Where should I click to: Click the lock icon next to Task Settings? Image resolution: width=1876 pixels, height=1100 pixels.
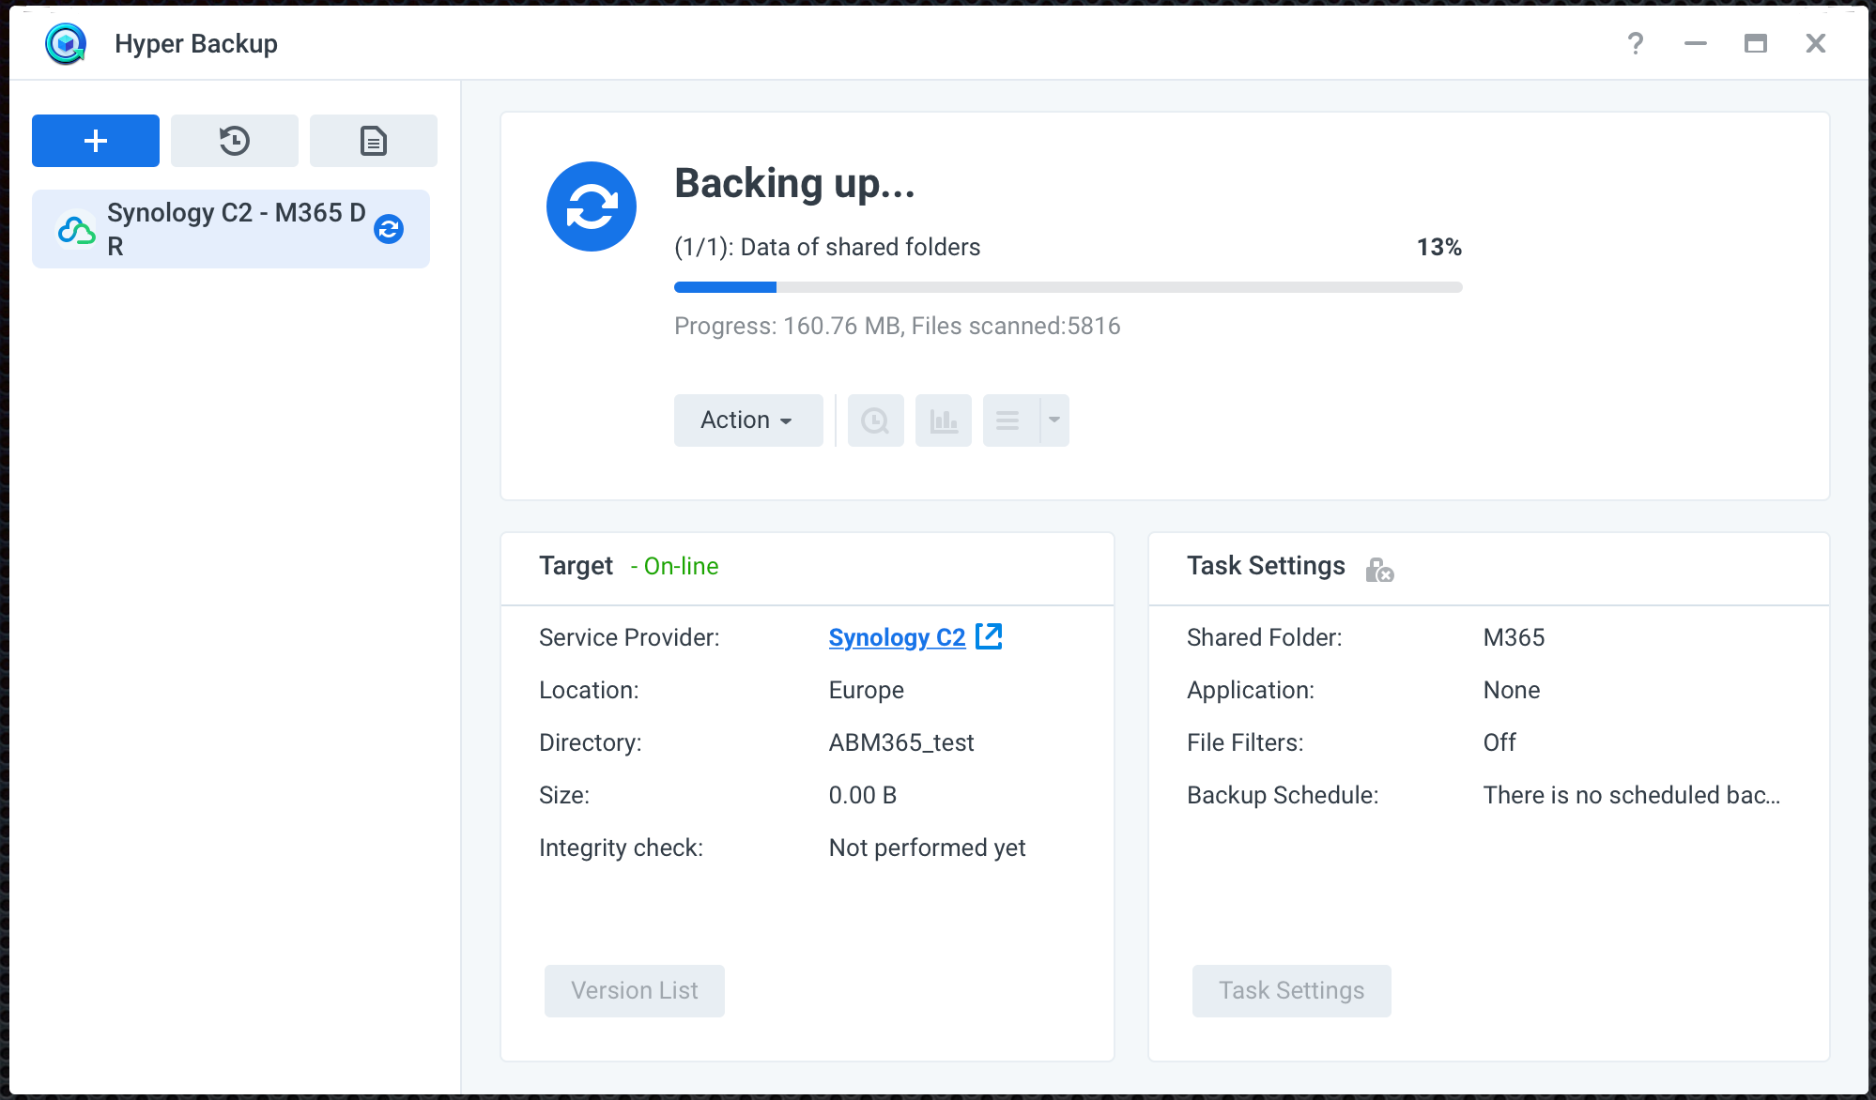[x=1379, y=569]
